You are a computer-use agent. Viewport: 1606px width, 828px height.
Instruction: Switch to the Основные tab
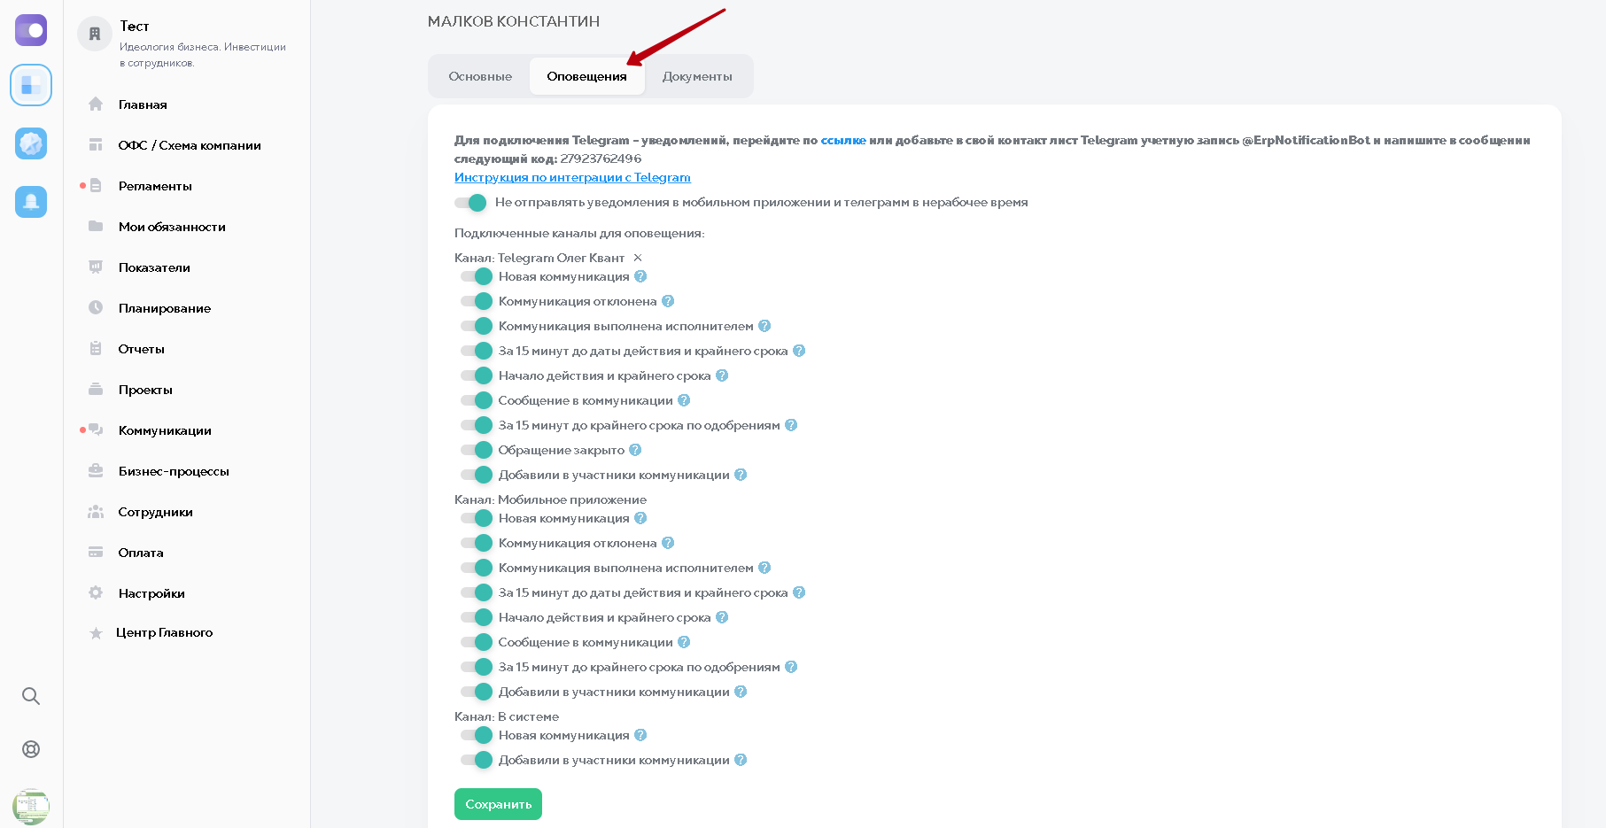click(479, 76)
